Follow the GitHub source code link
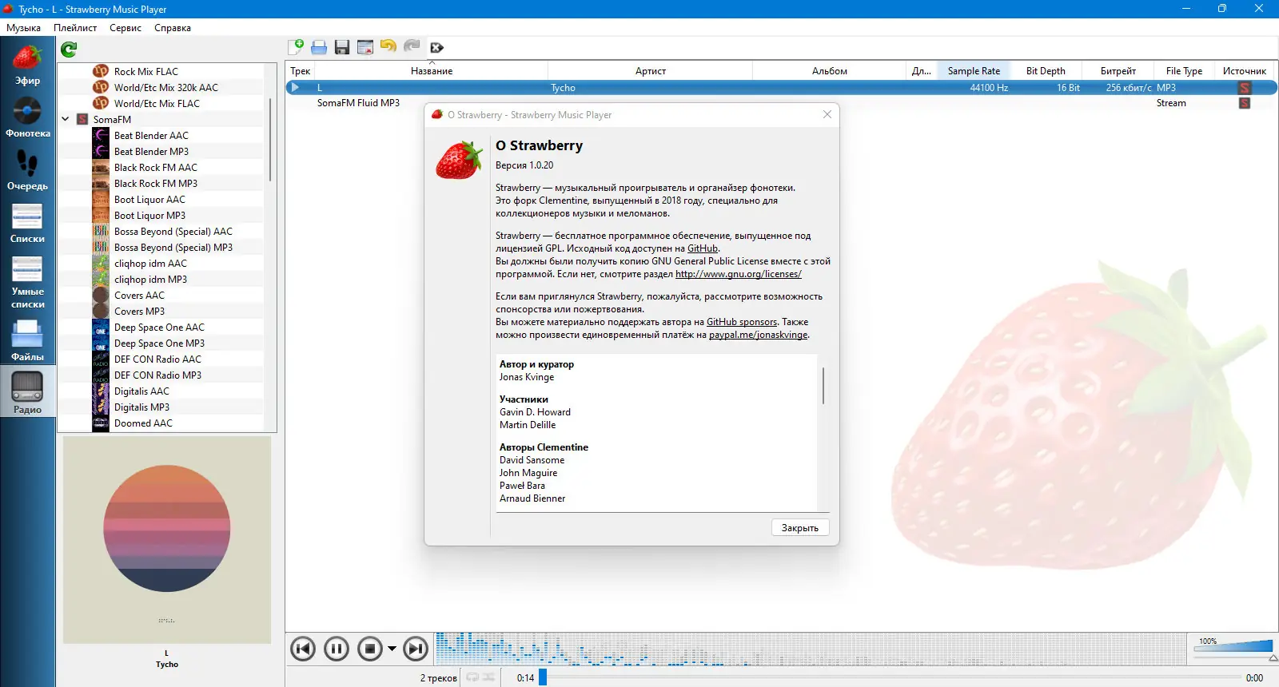This screenshot has height=687, width=1279. coord(703,248)
